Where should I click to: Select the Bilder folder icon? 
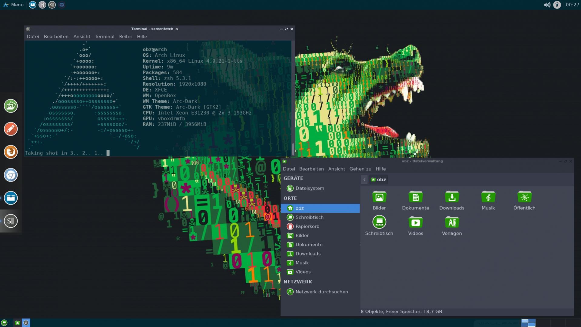[379, 197]
